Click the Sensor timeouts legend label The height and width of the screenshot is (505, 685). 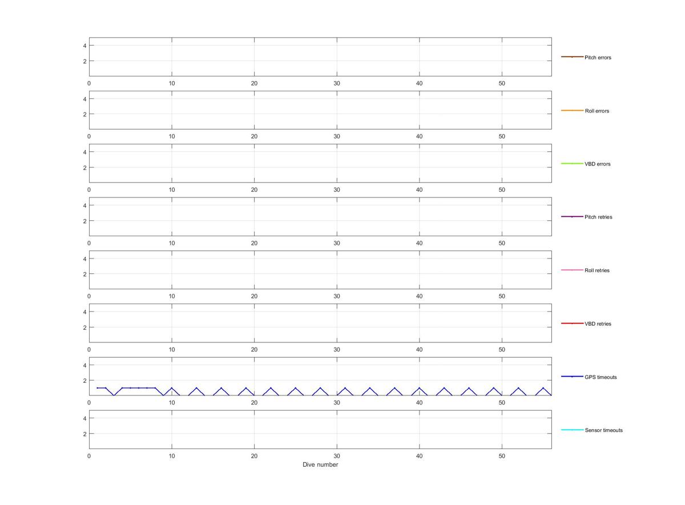click(x=603, y=430)
